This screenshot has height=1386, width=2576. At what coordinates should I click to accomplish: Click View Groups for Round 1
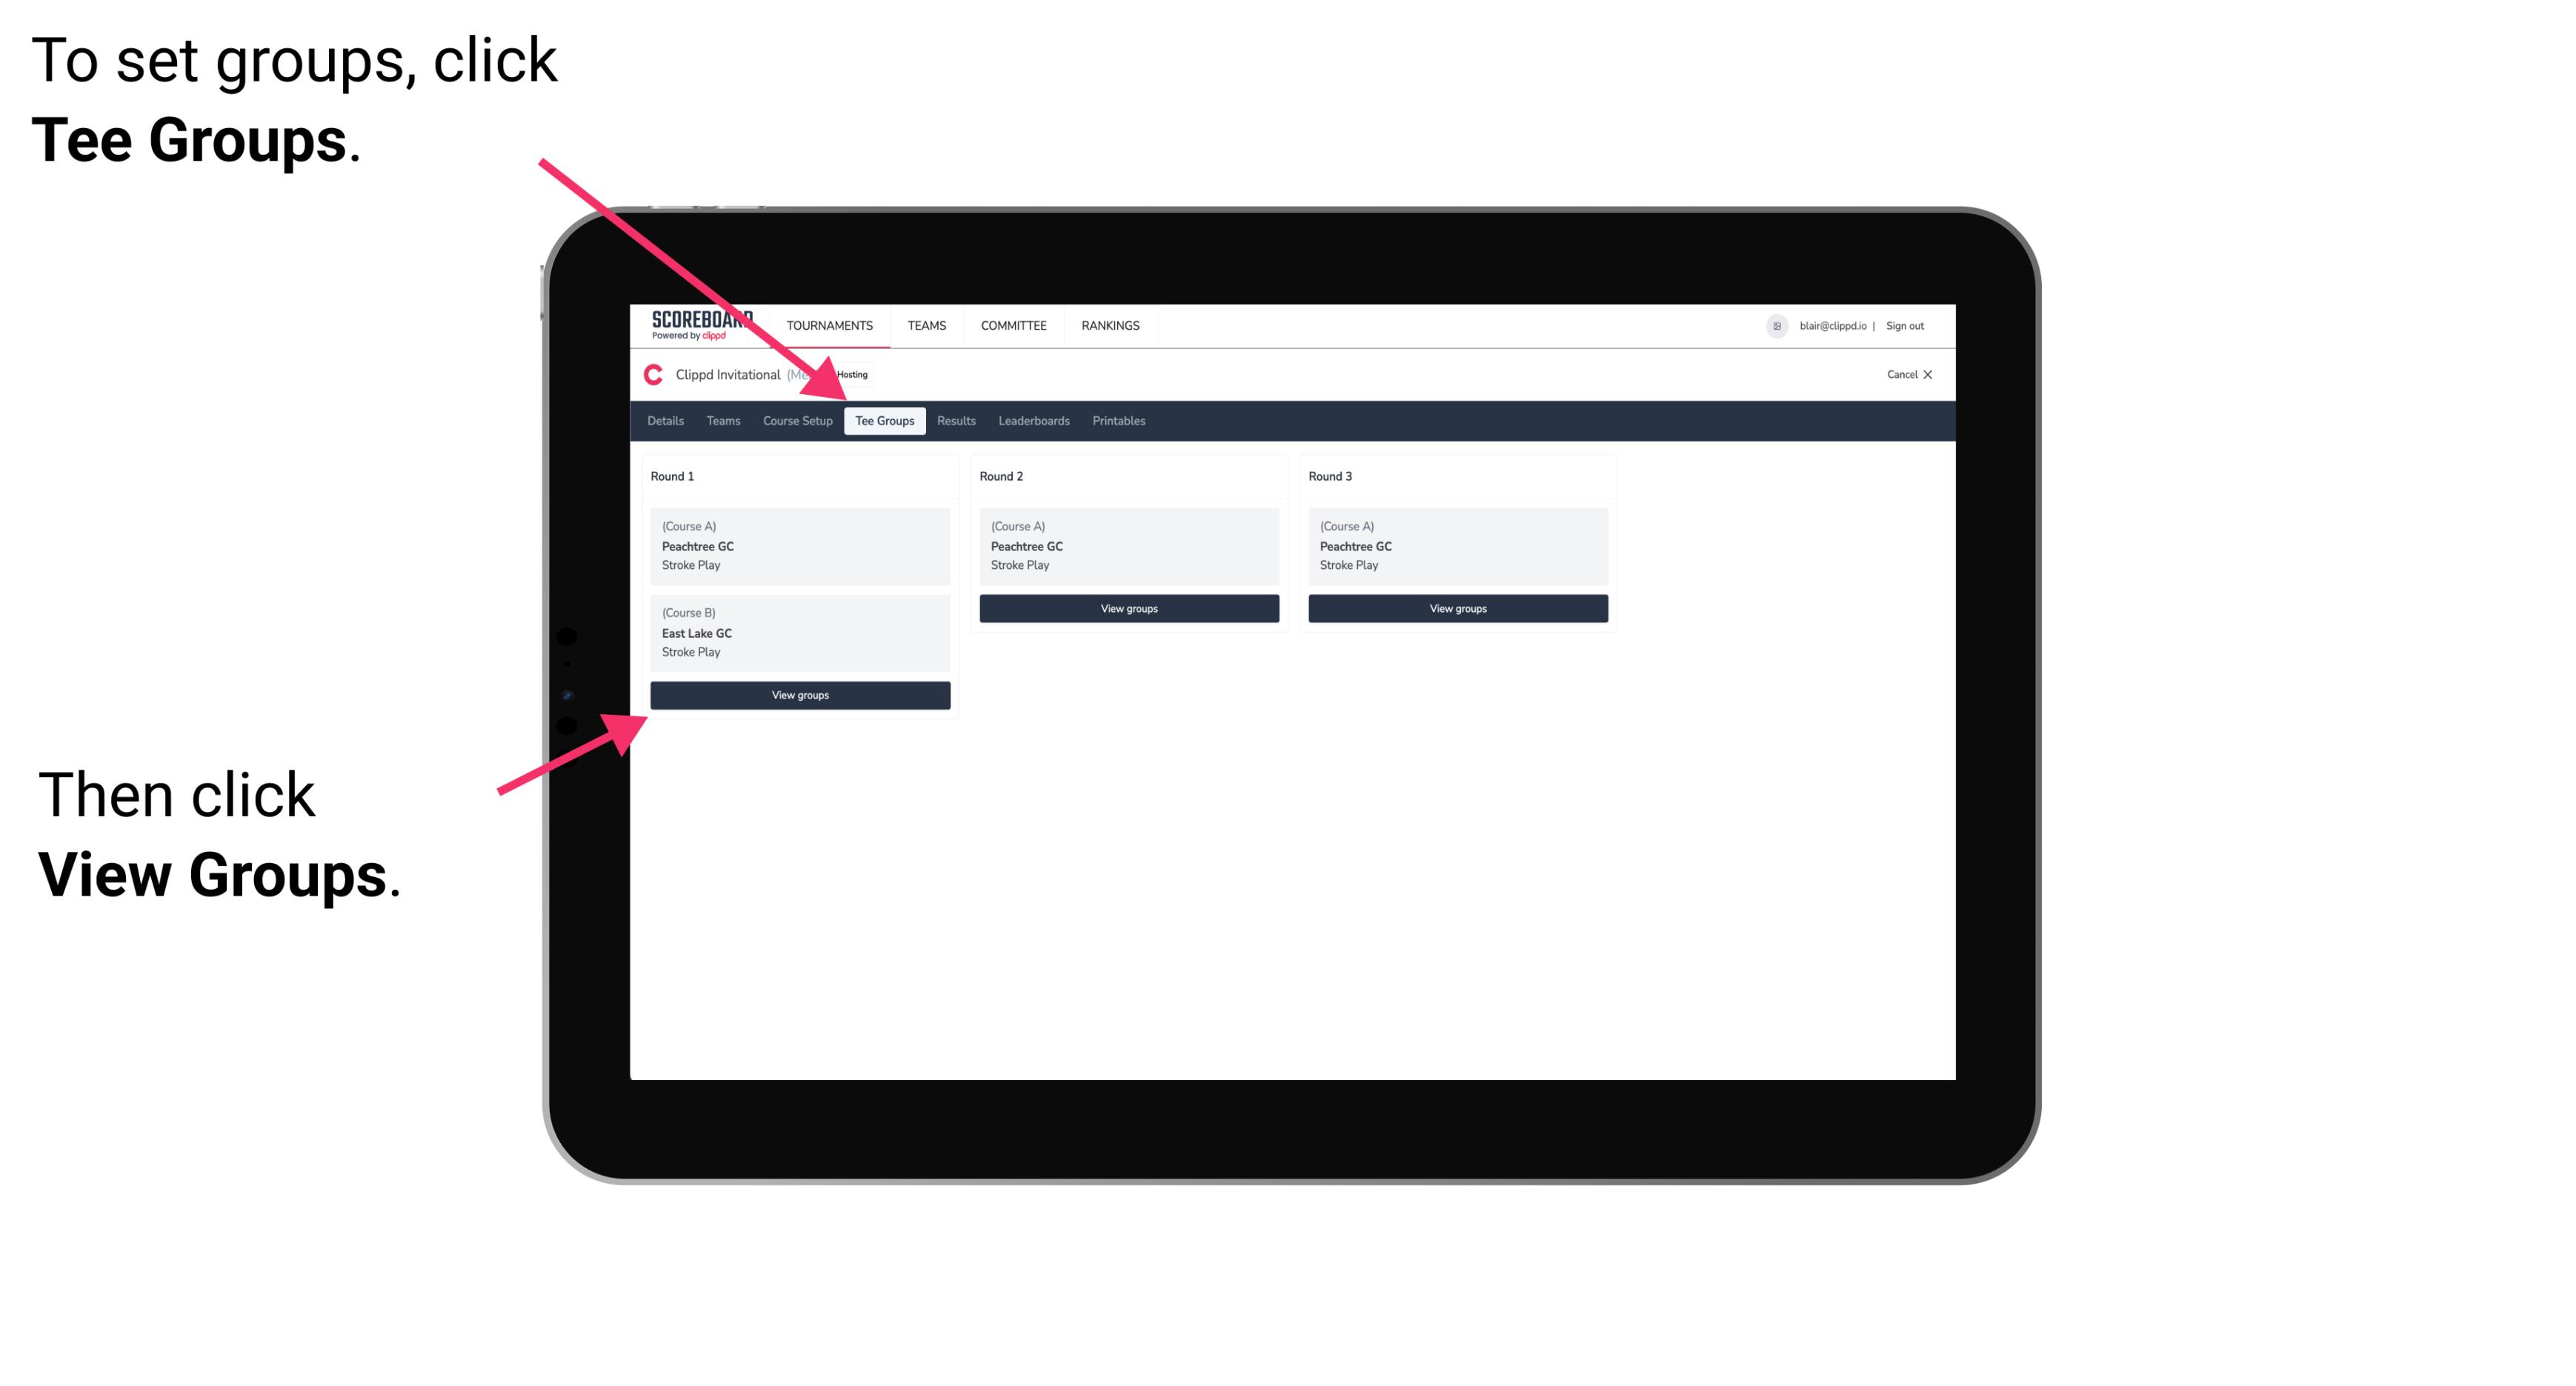coord(801,695)
